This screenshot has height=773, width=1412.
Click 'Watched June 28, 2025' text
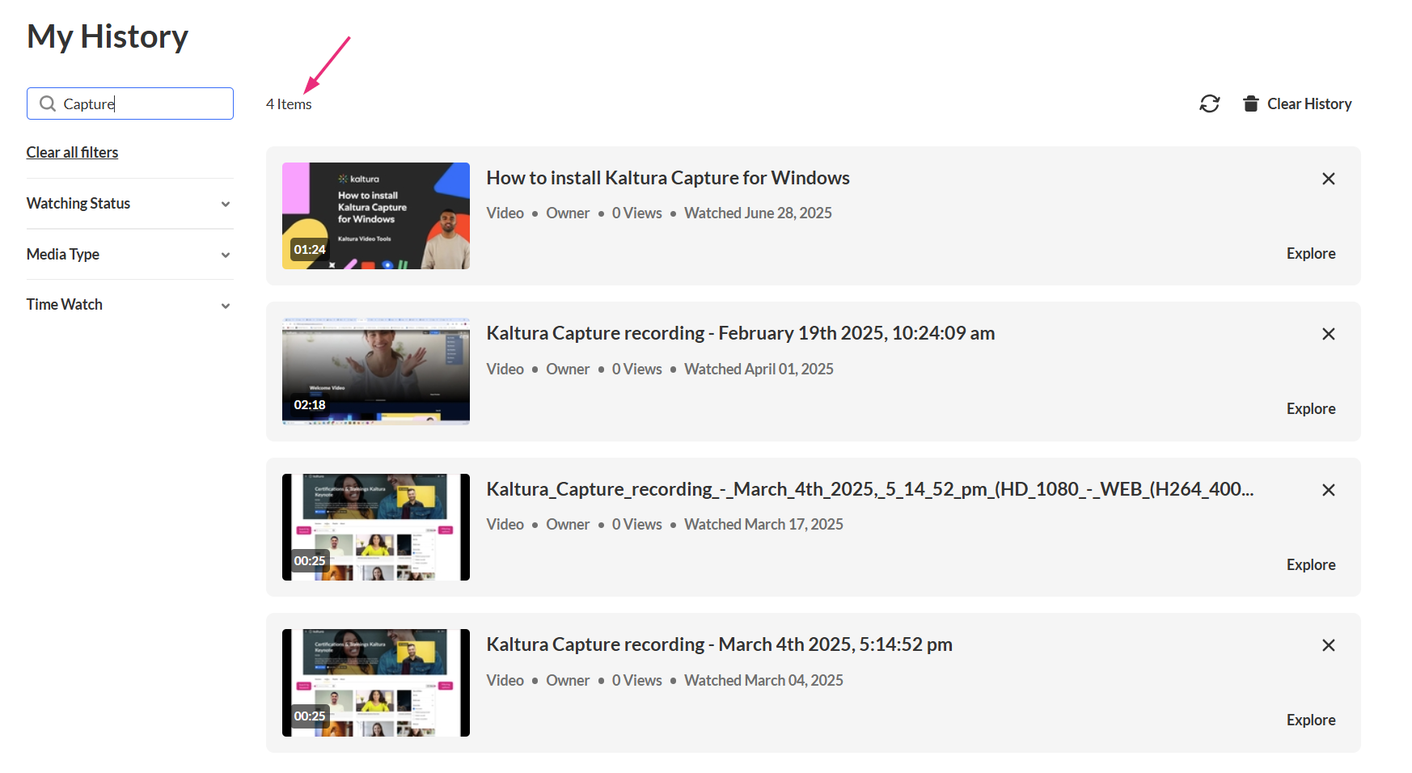[x=758, y=213]
